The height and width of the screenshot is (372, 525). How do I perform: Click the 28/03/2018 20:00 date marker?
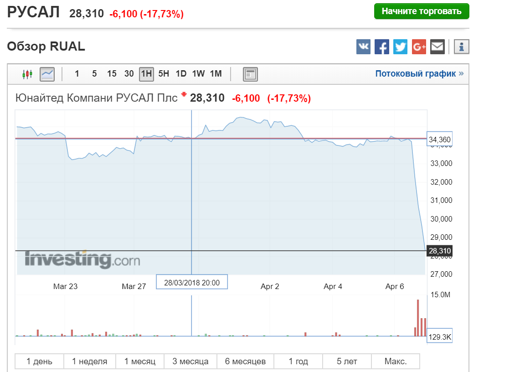pyautogui.click(x=192, y=283)
